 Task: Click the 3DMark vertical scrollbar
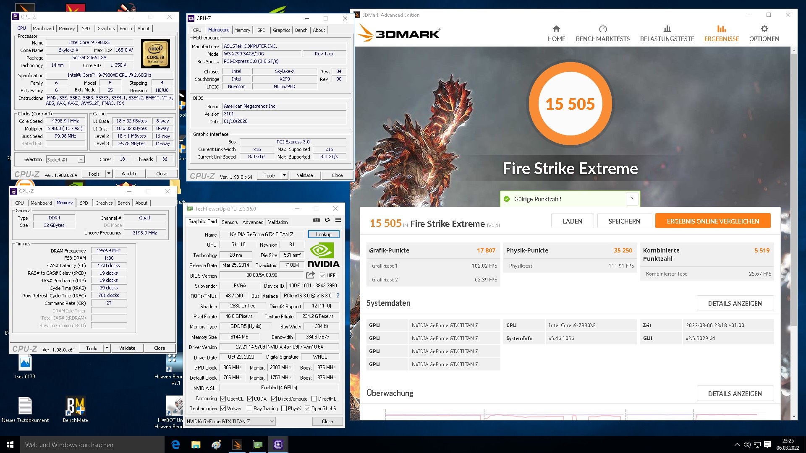[x=793, y=189]
